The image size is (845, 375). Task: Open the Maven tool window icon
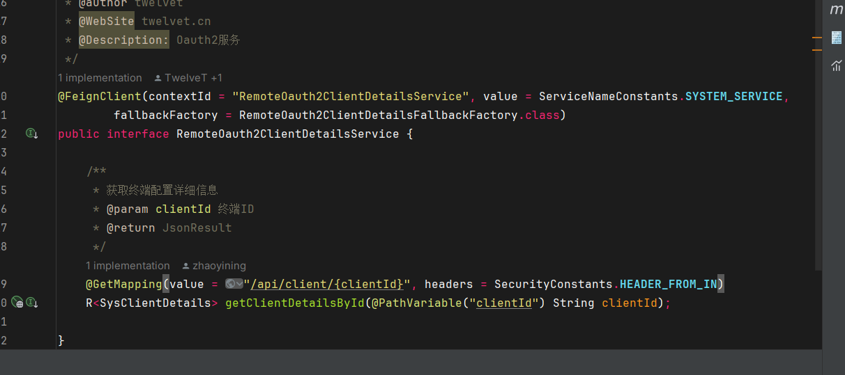[836, 10]
